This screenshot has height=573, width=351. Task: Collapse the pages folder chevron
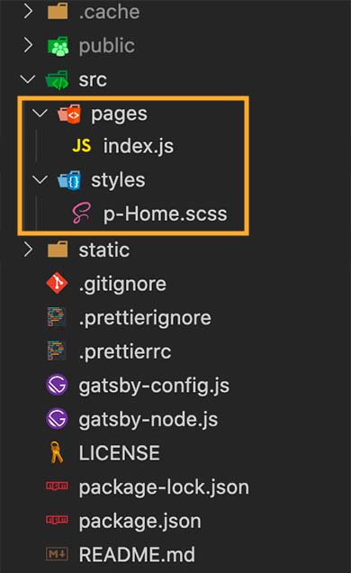[x=40, y=113]
